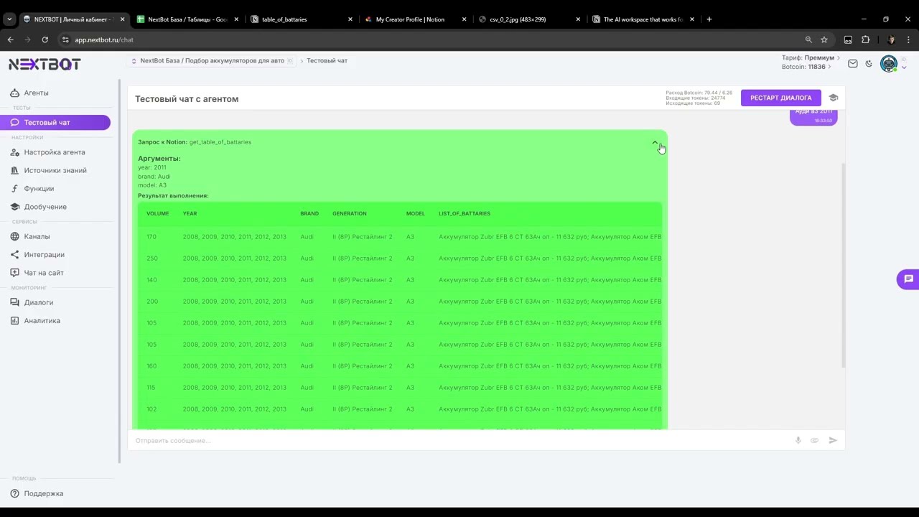
Task: Click the attachment icon in message box
Action: tap(814, 440)
